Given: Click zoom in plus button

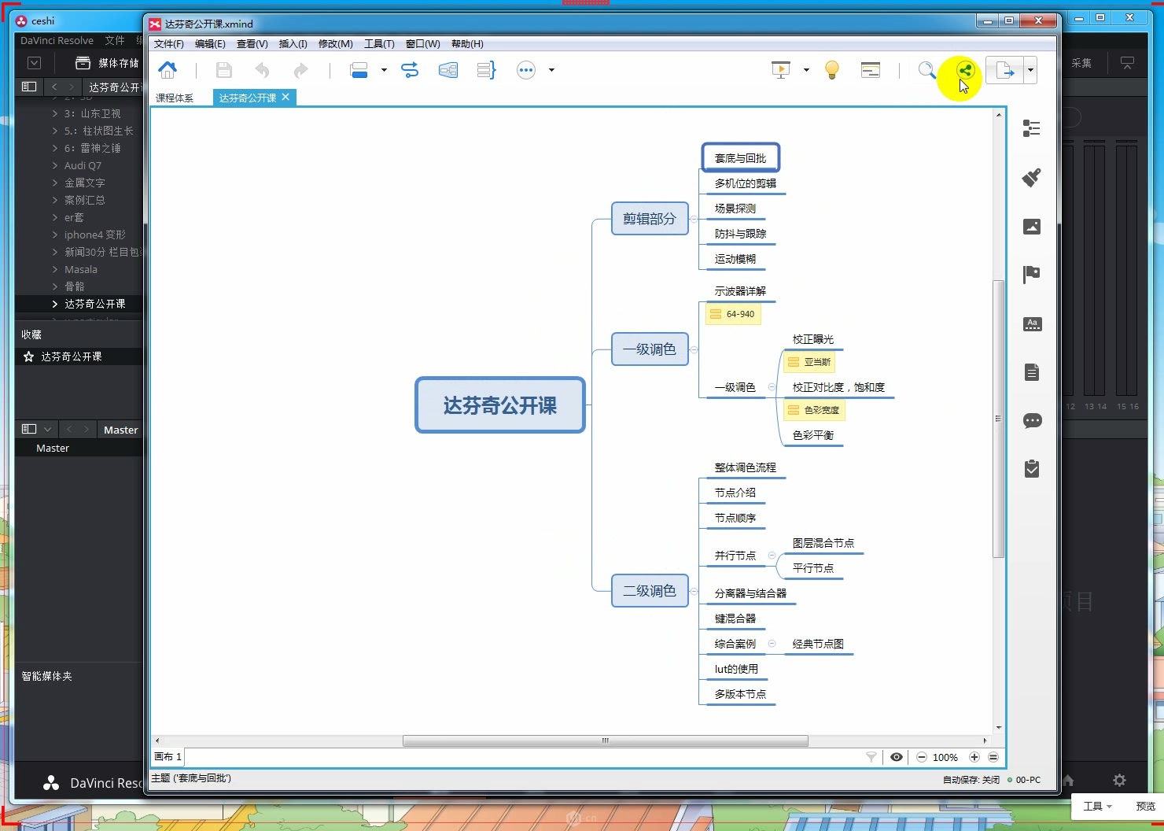Looking at the screenshot, I should (974, 757).
